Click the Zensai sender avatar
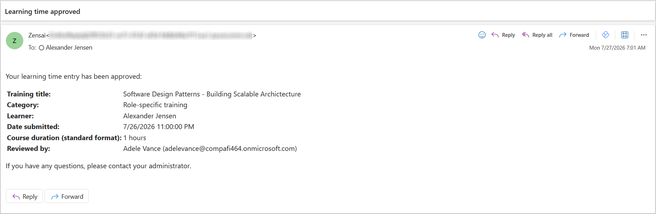The width and height of the screenshot is (656, 214). 15,41
